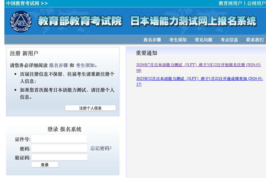The width and height of the screenshot is (266, 178).
Task: Click the 注册 新用户 heading
Action: 24,53
